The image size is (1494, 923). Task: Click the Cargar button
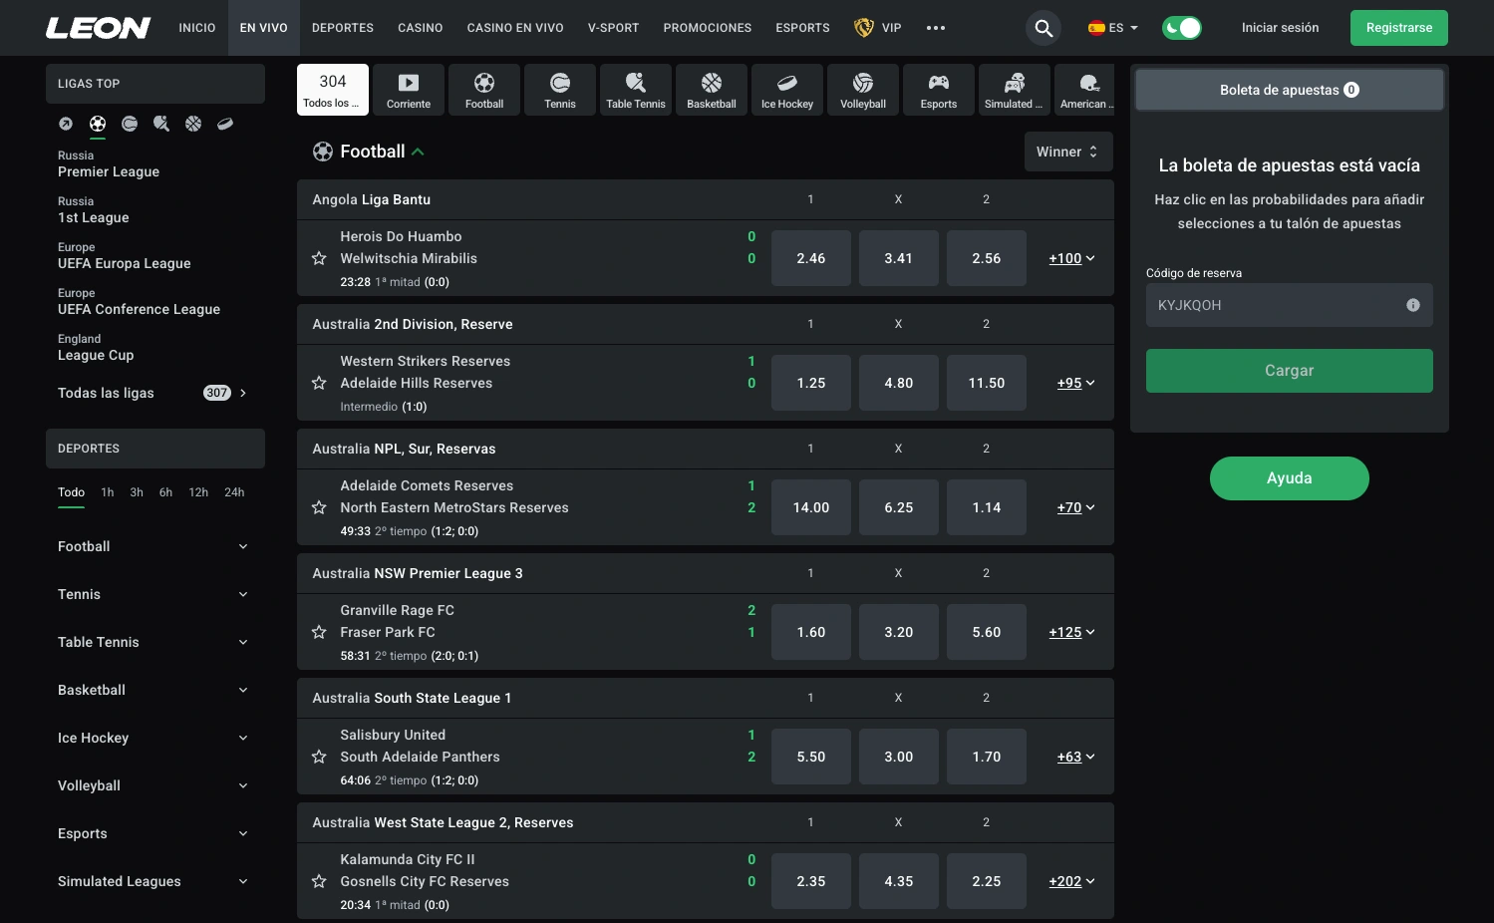click(1290, 371)
